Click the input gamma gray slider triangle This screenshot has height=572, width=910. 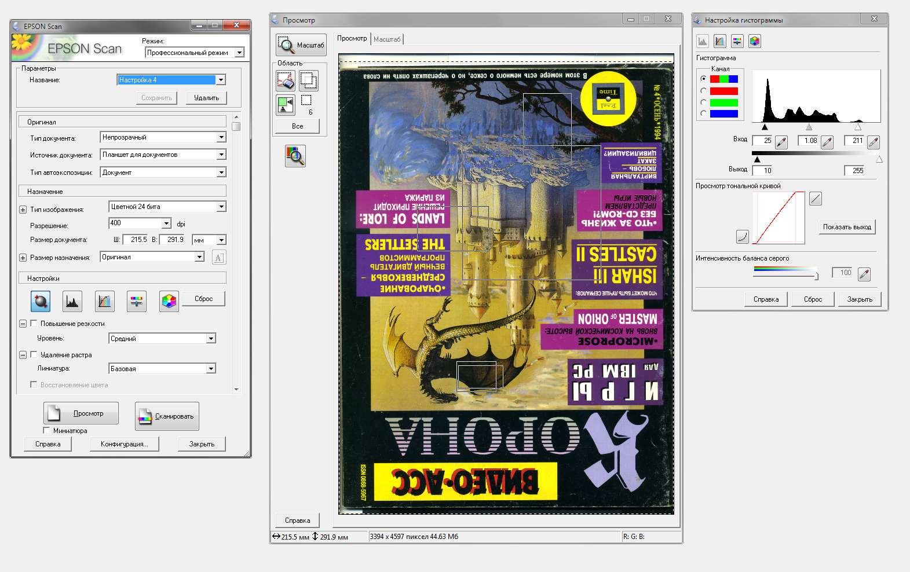point(809,127)
